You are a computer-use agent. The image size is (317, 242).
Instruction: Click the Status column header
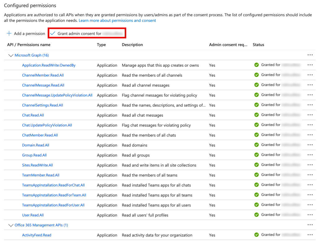pyautogui.click(x=258, y=45)
